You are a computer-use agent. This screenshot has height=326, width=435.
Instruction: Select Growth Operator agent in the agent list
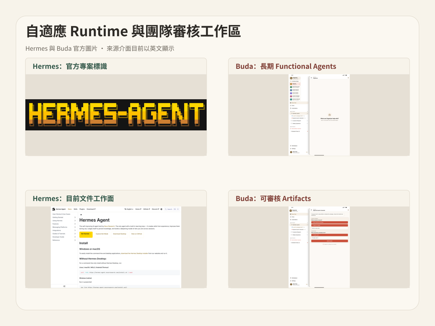(x=295, y=90)
